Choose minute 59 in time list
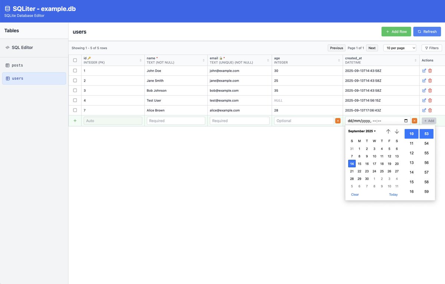This screenshot has height=284, width=445. point(426,192)
